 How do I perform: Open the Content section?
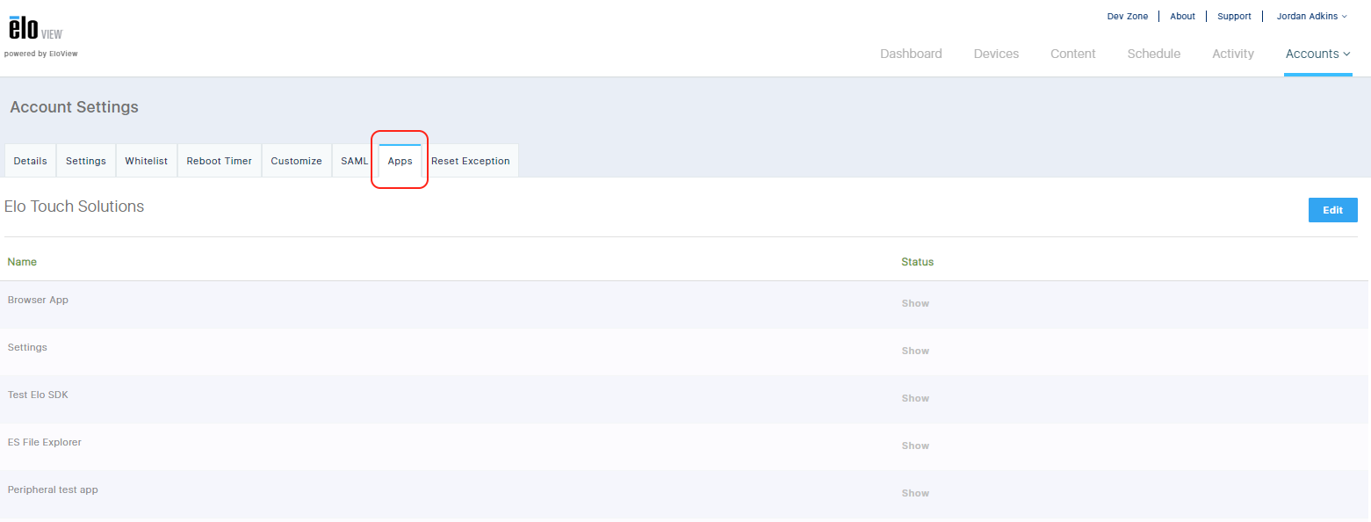pos(1072,54)
